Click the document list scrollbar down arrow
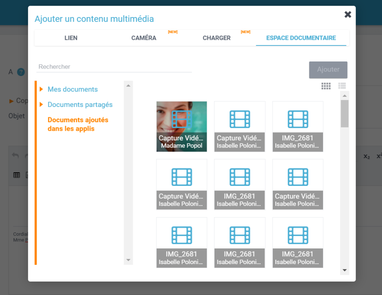The width and height of the screenshot is (382, 295). click(x=344, y=270)
